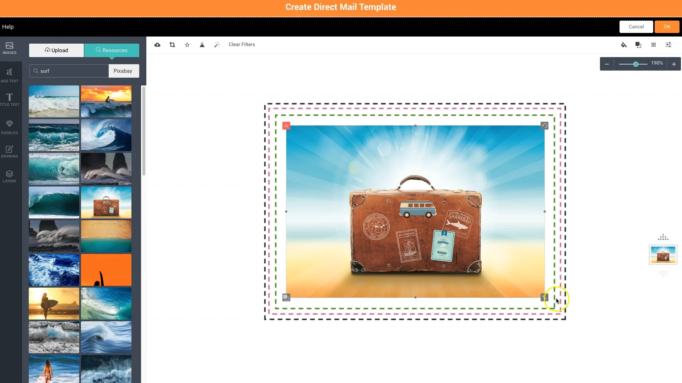
Task: Click the image results scrollbar
Action: click(144, 131)
